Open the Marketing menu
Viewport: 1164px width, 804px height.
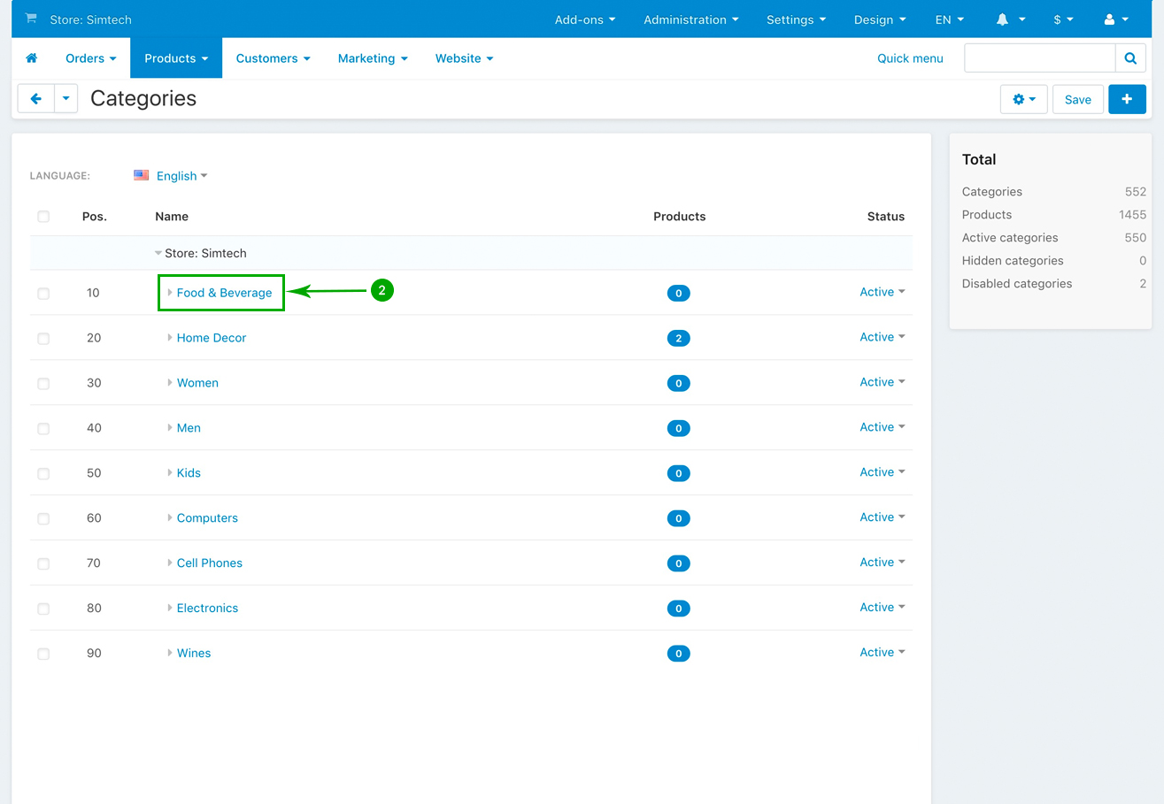(x=373, y=58)
